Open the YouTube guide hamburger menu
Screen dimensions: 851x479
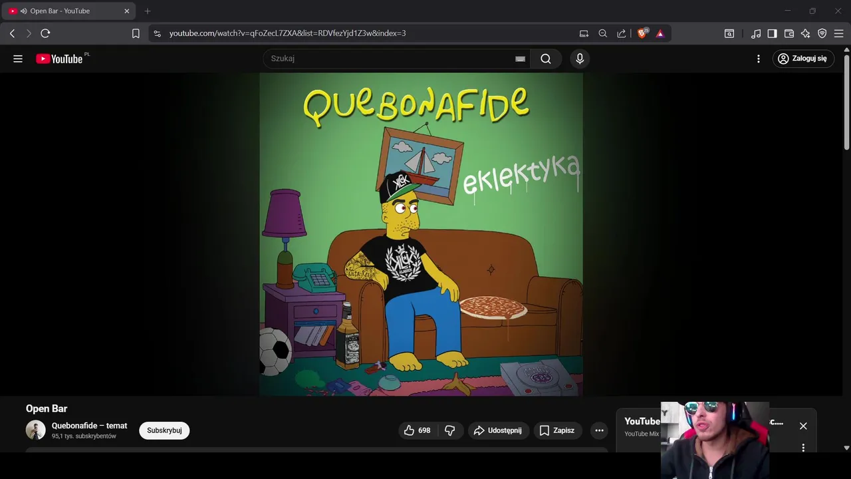coord(18,59)
